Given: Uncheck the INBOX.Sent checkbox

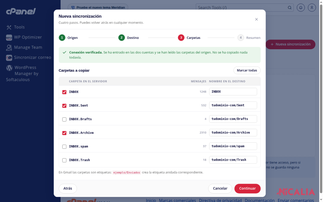Looking at the screenshot, I should point(64,105).
